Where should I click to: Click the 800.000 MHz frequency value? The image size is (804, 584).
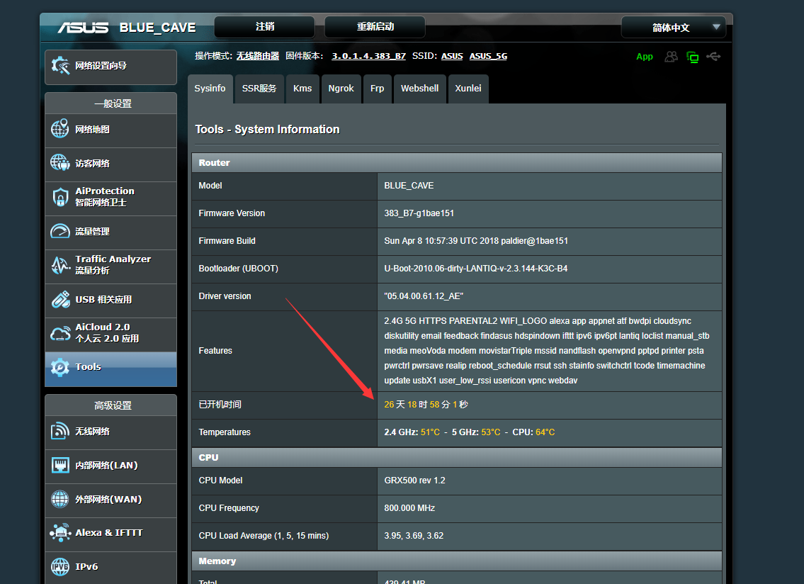409,508
